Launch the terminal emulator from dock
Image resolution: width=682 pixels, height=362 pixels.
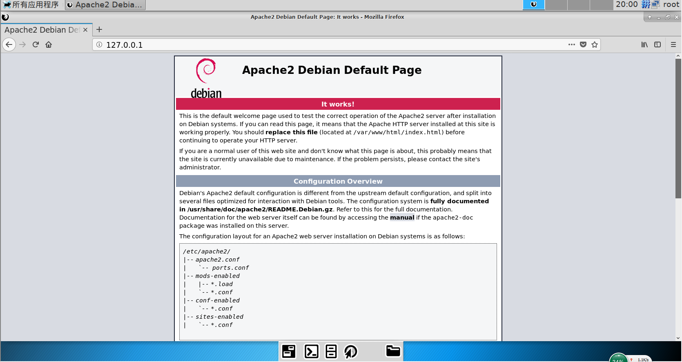[x=312, y=351]
